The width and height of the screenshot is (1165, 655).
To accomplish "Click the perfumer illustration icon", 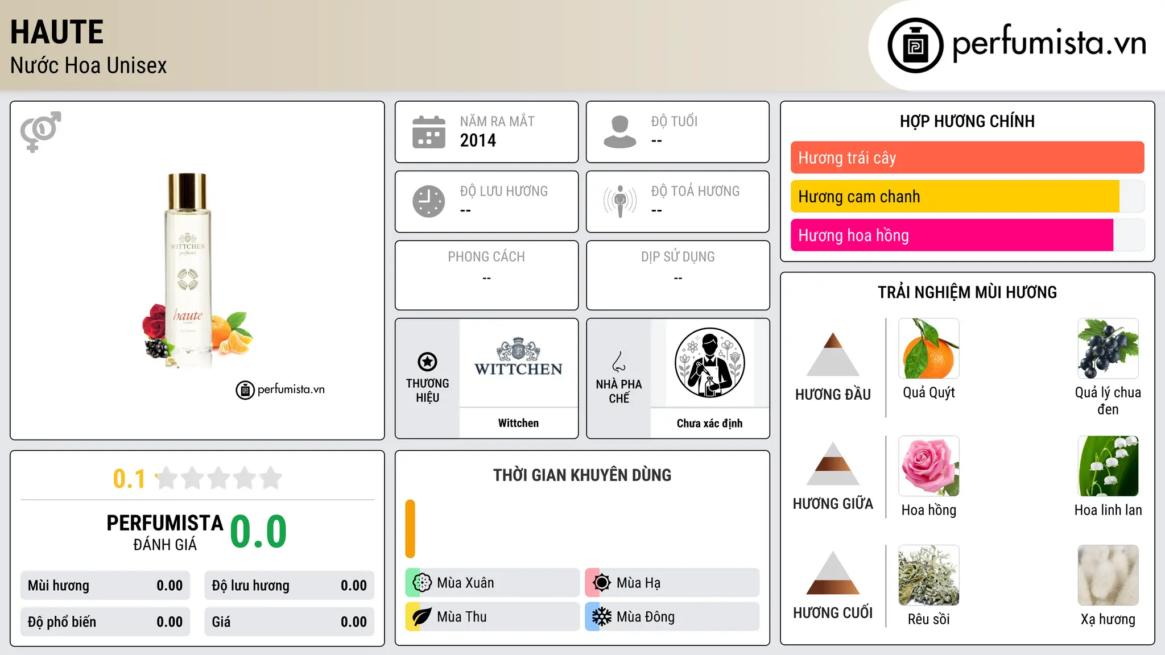I will (x=709, y=363).
